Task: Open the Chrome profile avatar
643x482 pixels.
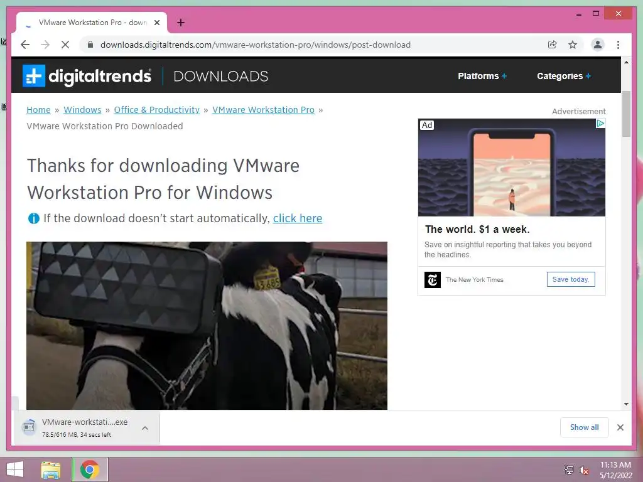Action: 598,45
